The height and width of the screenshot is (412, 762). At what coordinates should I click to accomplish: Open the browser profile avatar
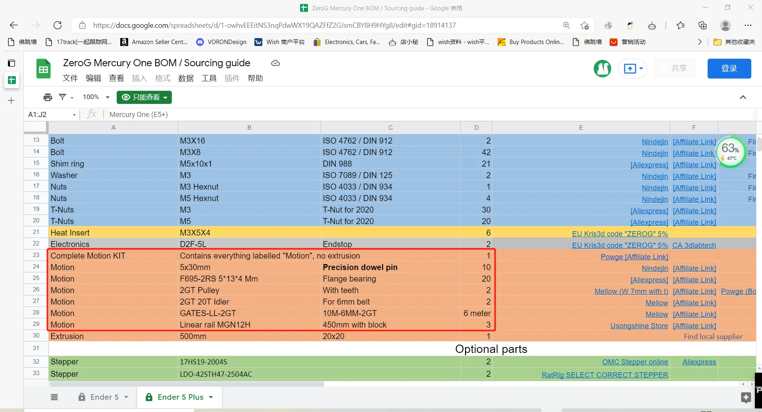click(725, 25)
